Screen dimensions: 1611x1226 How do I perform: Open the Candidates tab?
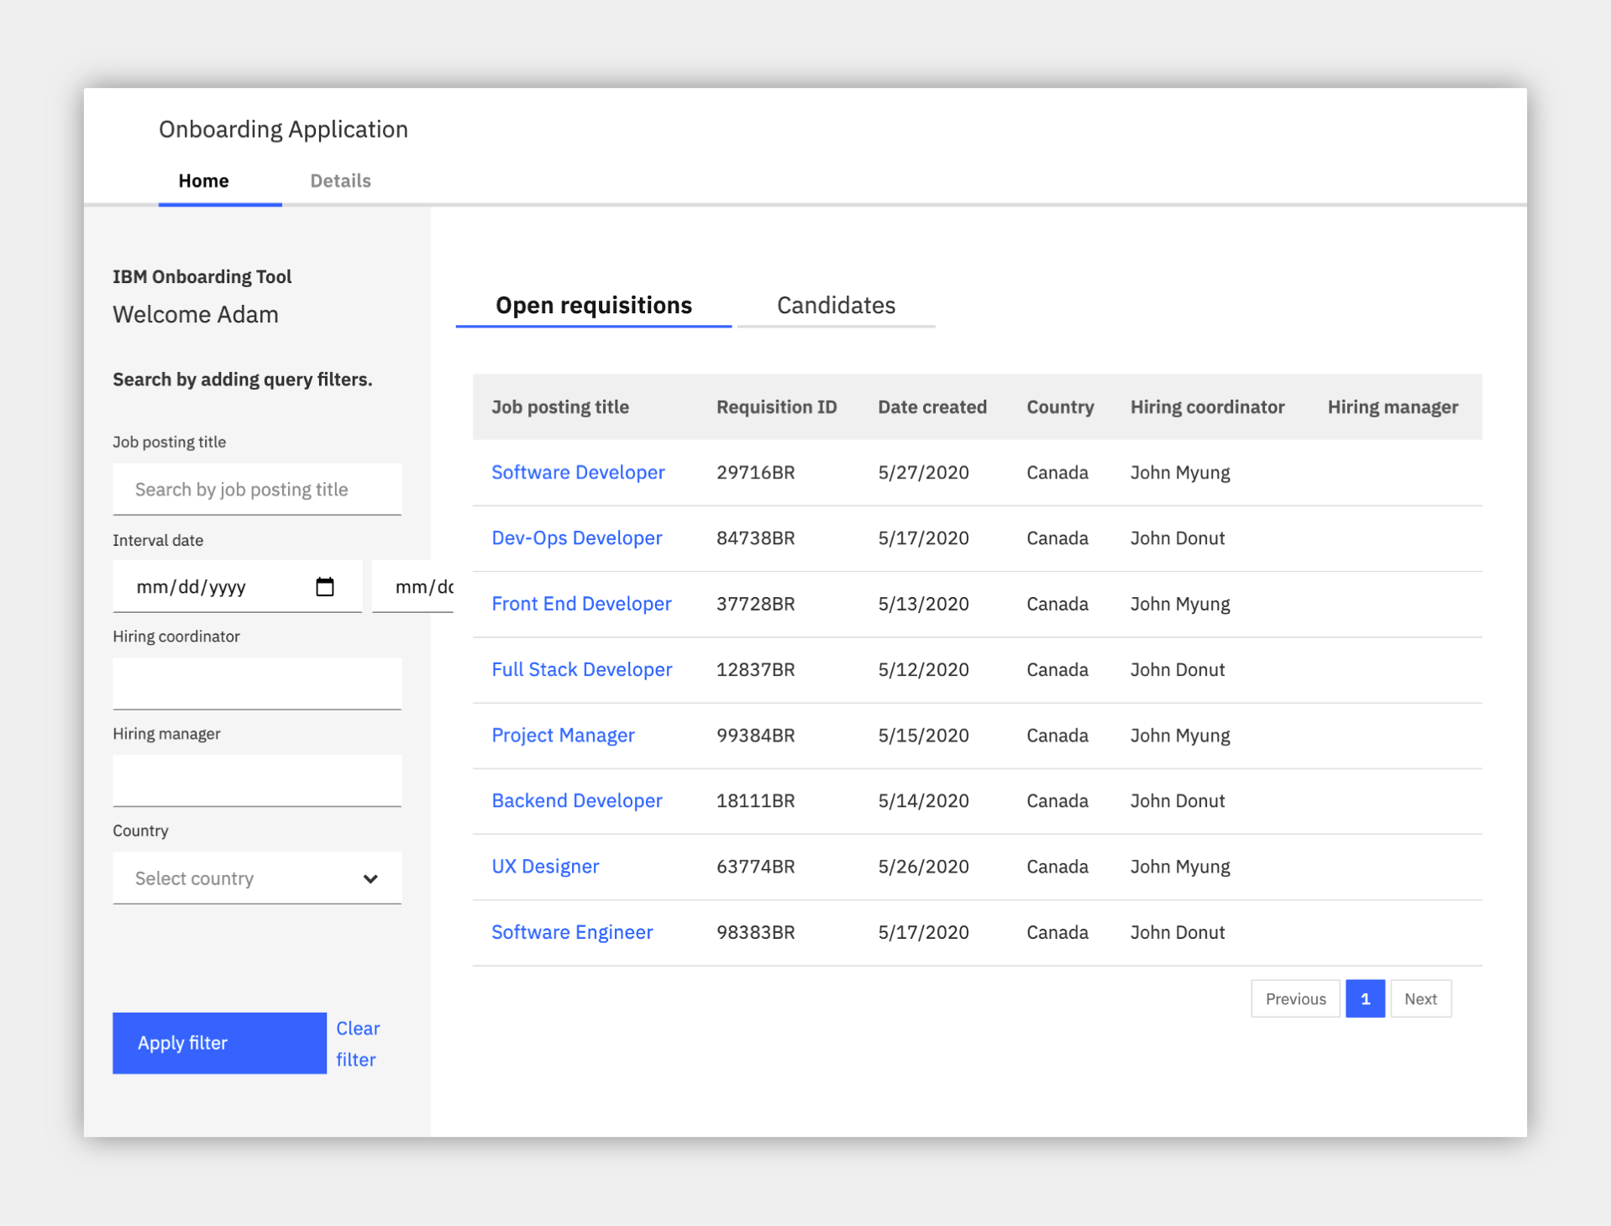pyautogui.click(x=836, y=305)
